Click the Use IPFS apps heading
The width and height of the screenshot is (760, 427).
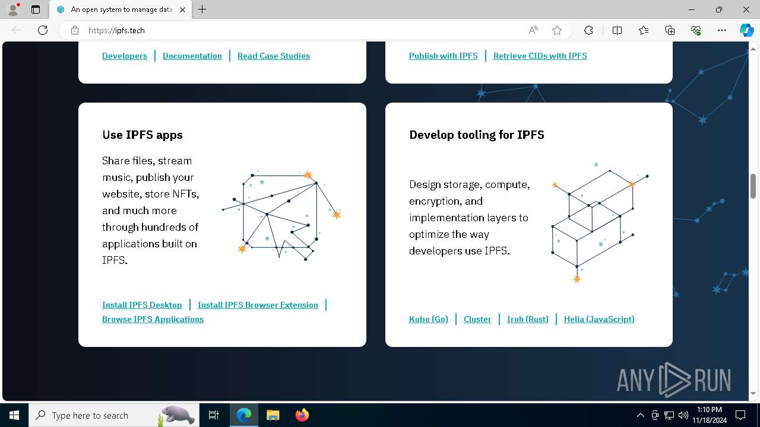[142, 135]
